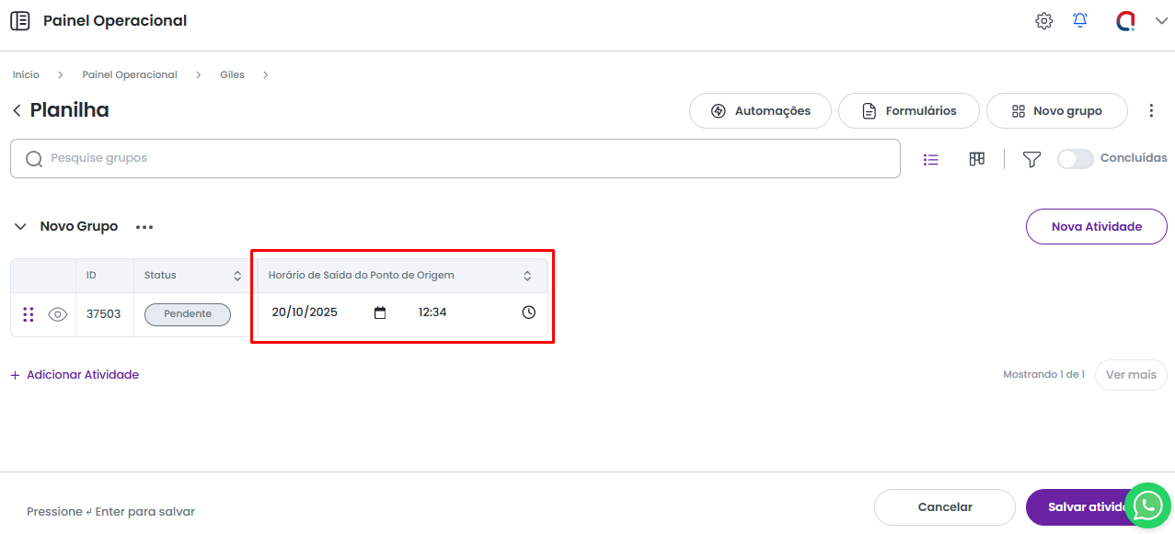The height and width of the screenshot is (534, 1175).
Task: Click the sidebar panel icon
Action: click(x=19, y=20)
